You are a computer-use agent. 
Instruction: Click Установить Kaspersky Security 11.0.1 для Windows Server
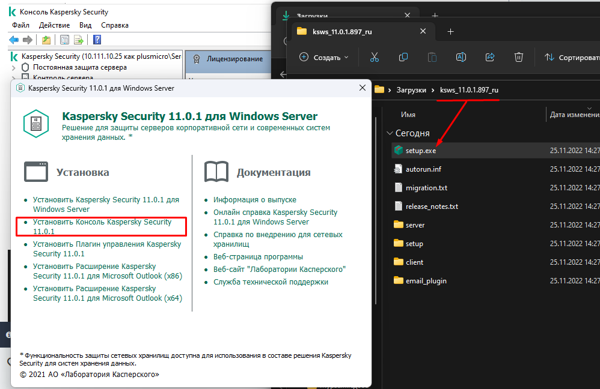point(106,205)
